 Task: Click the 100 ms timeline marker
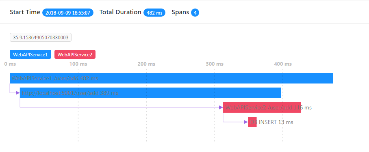tap(78, 64)
